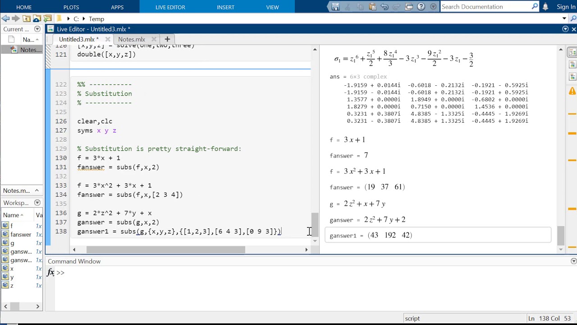
Task: Add a new live script tab with plus
Action: (x=167, y=39)
